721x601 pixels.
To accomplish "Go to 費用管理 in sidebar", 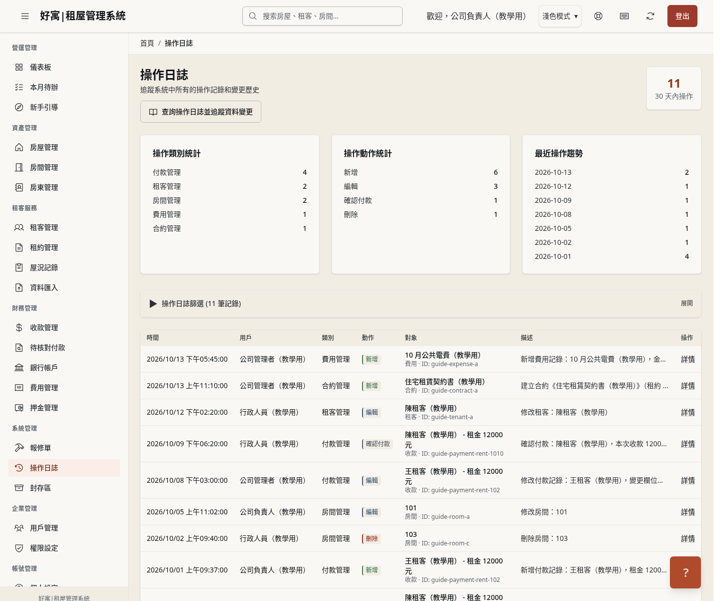I will (64, 388).
